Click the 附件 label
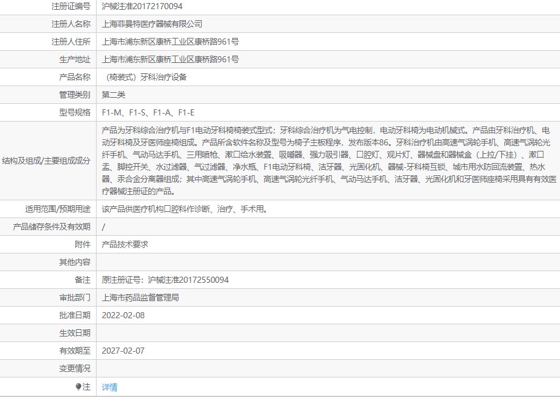This screenshot has height=397, width=560. point(83,244)
